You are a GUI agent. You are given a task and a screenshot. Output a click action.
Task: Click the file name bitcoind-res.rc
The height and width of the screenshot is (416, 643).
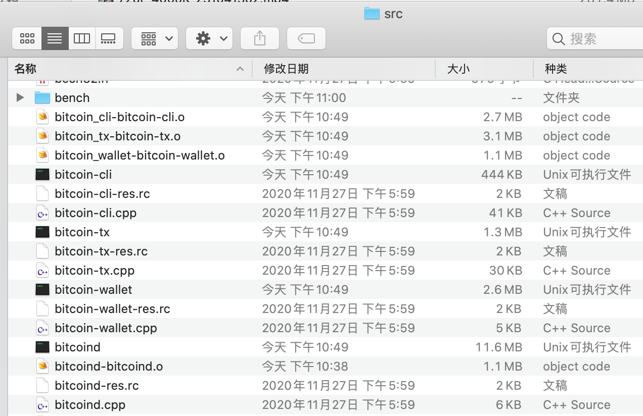pos(97,386)
